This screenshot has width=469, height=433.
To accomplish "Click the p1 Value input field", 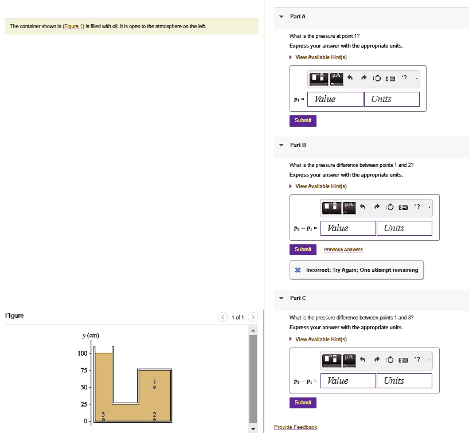I will tap(335, 99).
